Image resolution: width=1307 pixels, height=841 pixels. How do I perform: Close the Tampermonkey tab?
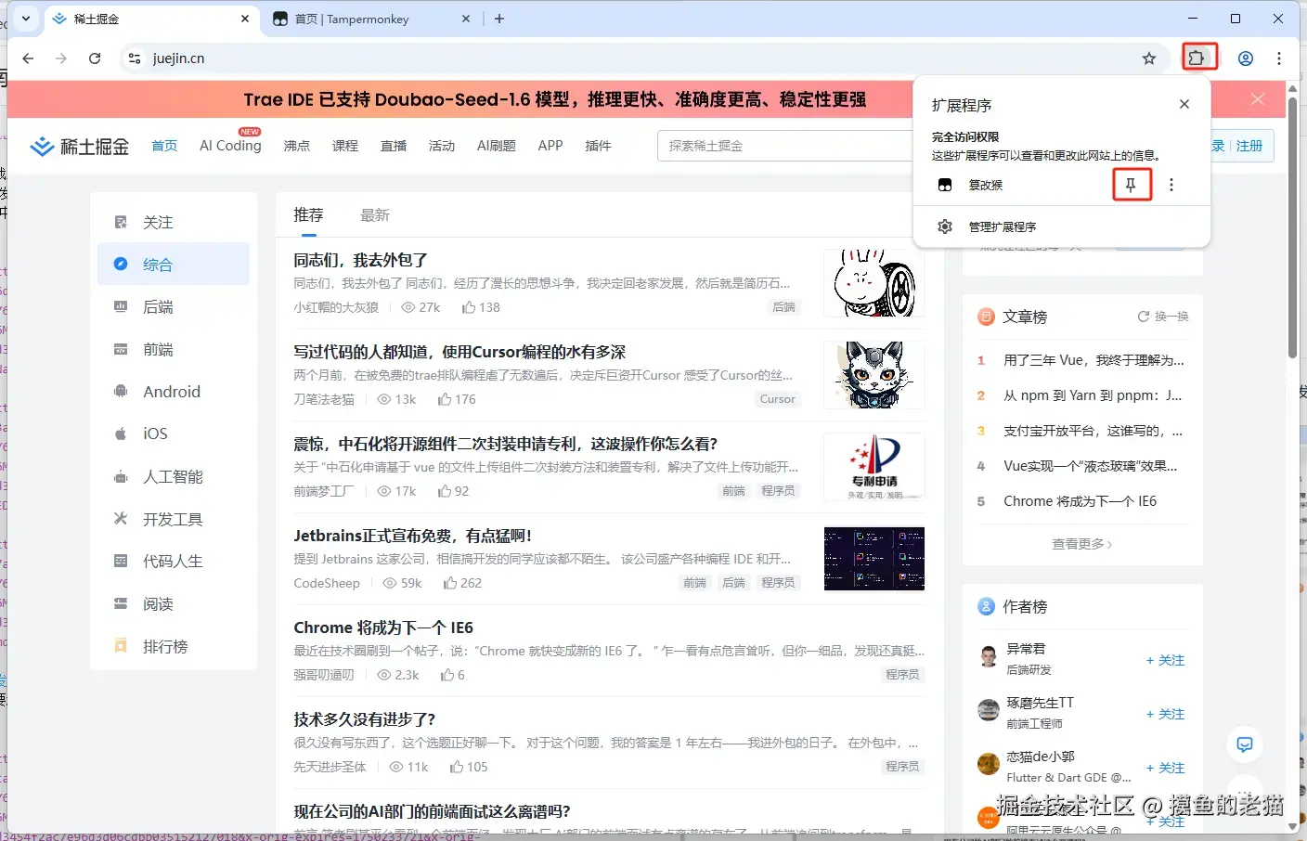pyautogui.click(x=466, y=19)
